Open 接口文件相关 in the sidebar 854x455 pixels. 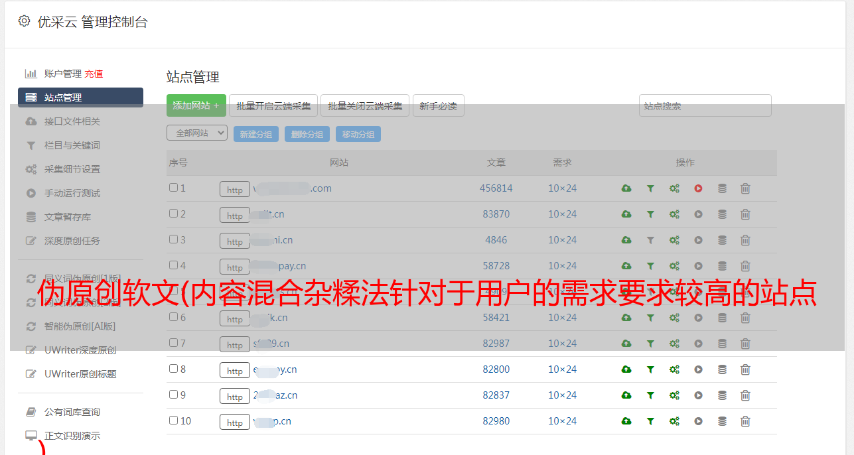[x=72, y=121]
